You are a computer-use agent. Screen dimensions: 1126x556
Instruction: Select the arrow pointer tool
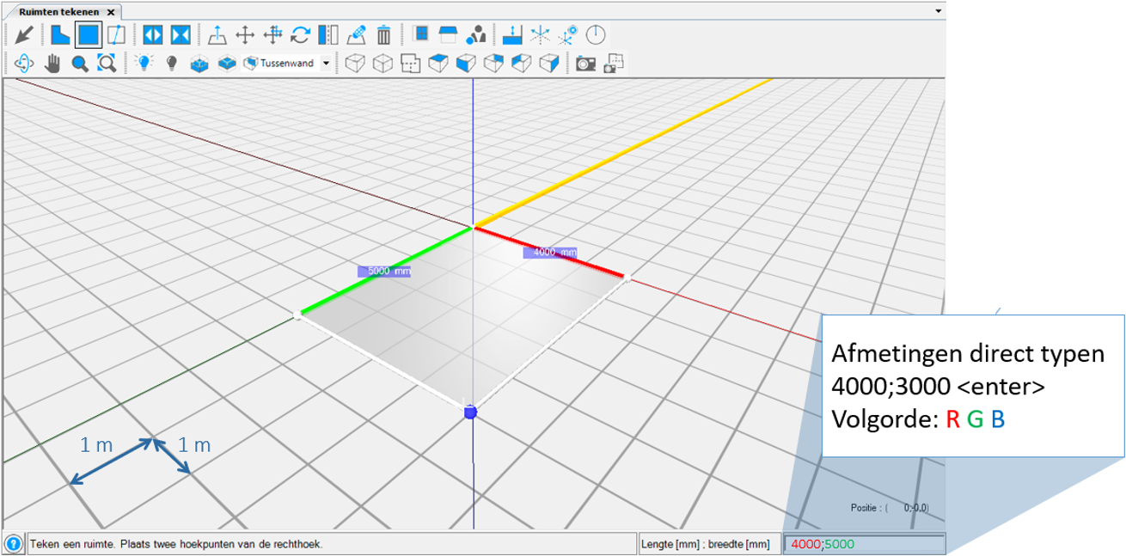[x=23, y=35]
